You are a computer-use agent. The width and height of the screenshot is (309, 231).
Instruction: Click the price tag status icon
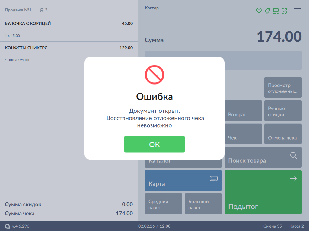click(267, 11)
